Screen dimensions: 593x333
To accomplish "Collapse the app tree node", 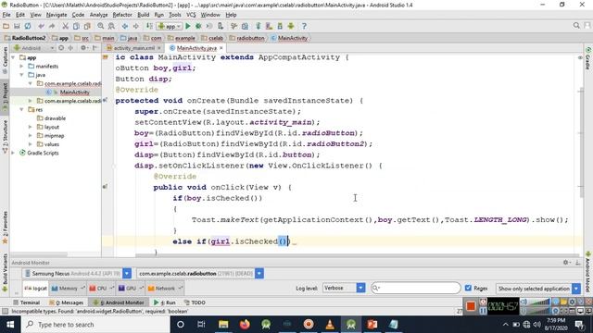I will click(x=14, y=57).
